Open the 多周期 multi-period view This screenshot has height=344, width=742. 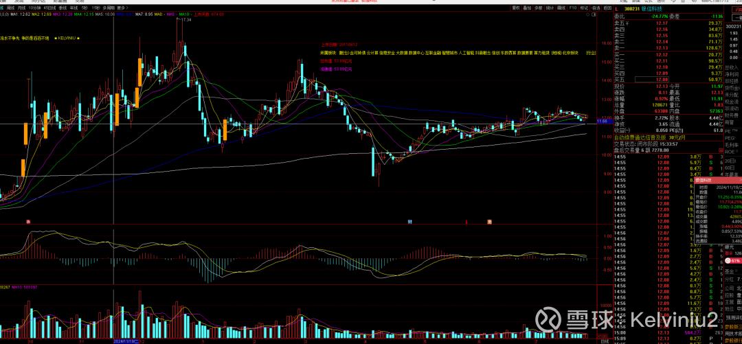[x=109, y=8]
